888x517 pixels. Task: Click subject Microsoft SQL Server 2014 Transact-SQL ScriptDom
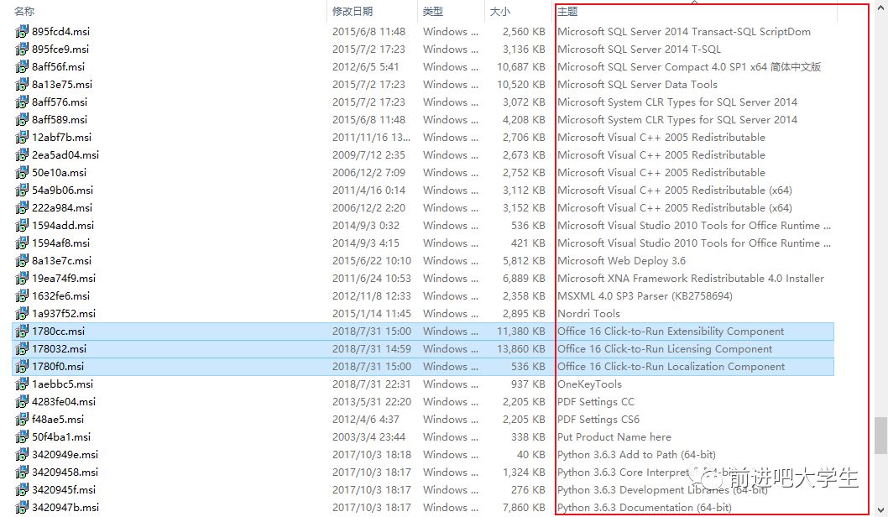coord(683,32)
